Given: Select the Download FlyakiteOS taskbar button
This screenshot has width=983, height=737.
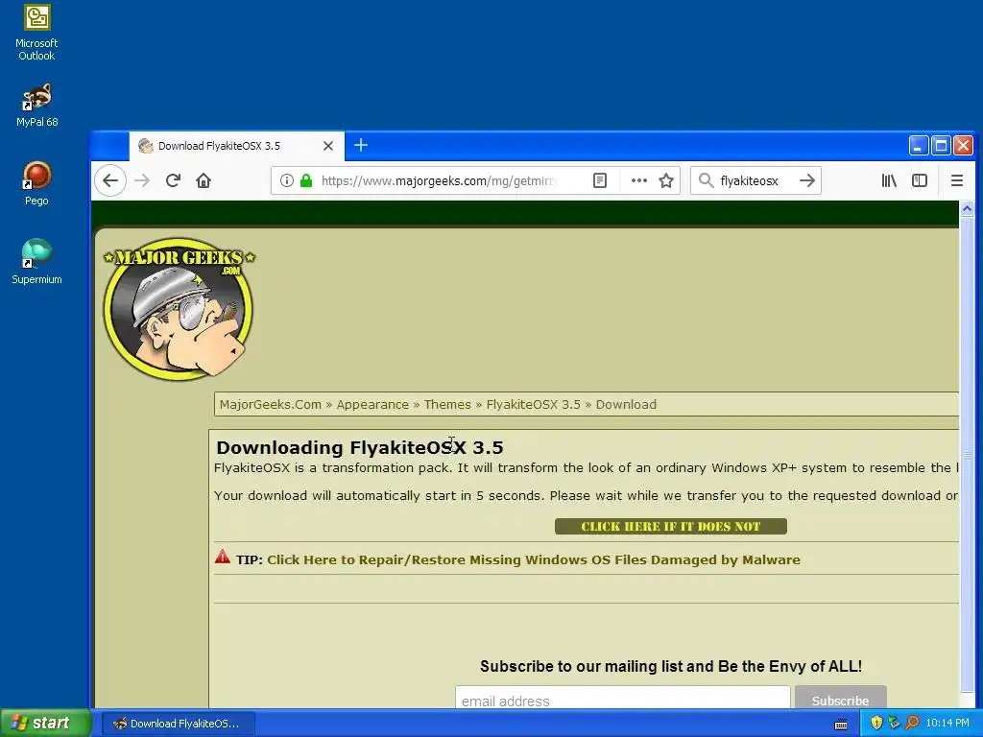Looking at the screenshot, I should (178, 724).
